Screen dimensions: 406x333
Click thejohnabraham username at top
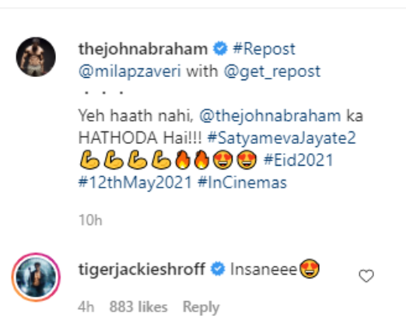click(141, 49)
